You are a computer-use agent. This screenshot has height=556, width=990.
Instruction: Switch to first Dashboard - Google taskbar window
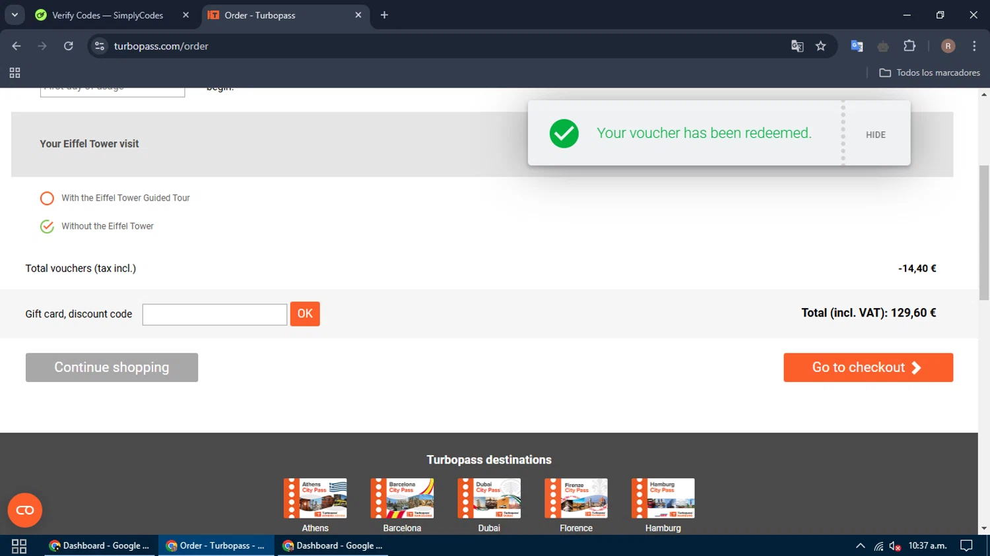(100, 545)
